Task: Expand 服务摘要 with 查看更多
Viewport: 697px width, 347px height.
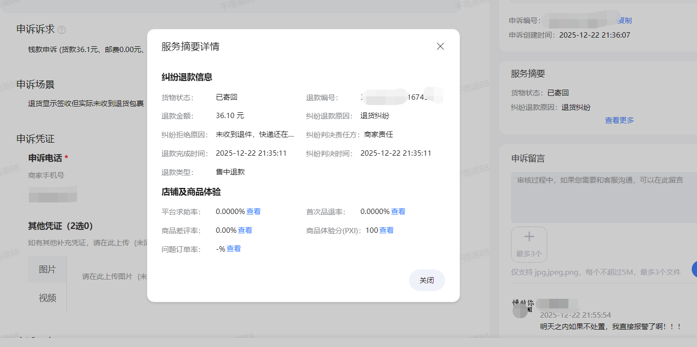Action: [x=619, y=120]
